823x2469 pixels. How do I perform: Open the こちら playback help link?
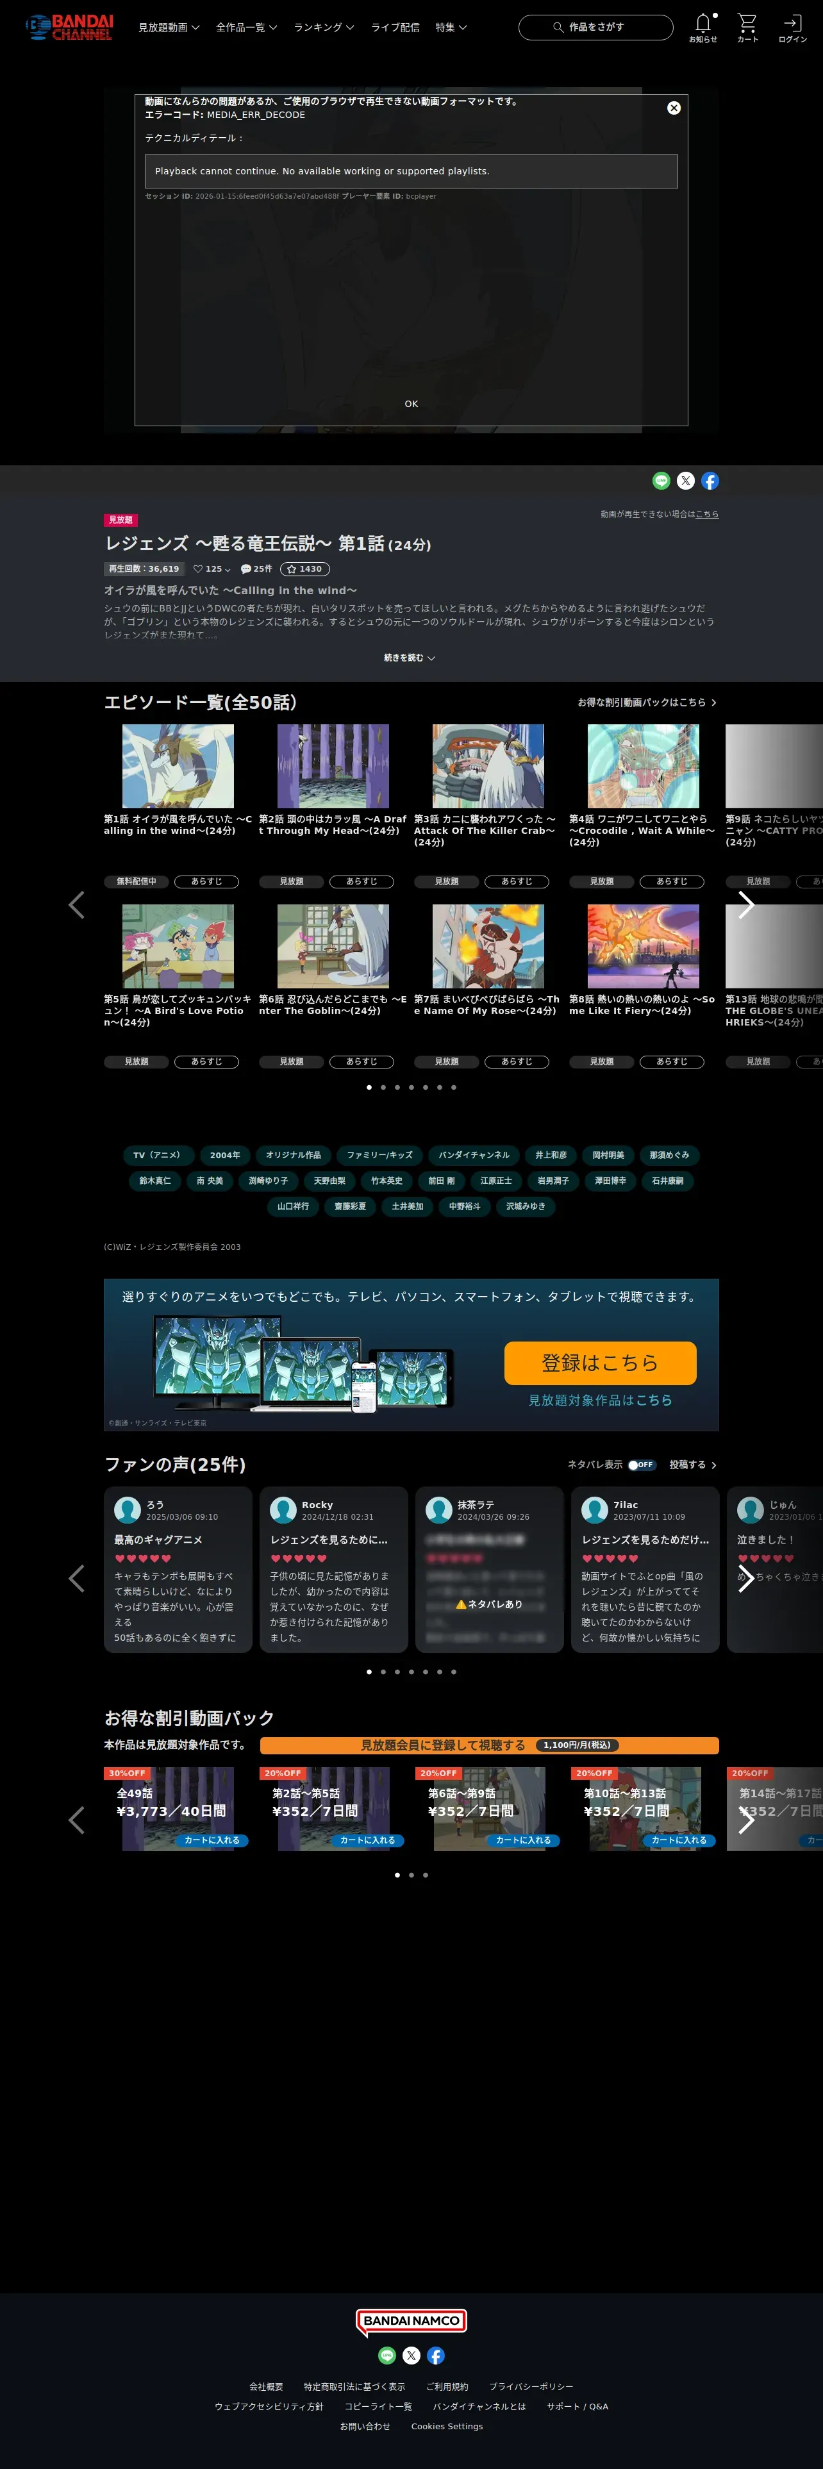[707, 515]
